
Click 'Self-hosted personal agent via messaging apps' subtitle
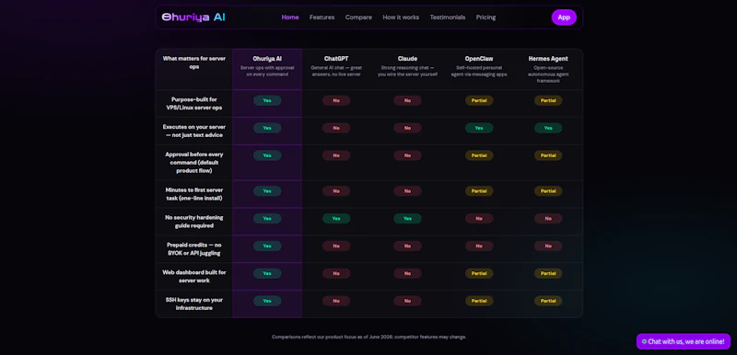point(479,72)
